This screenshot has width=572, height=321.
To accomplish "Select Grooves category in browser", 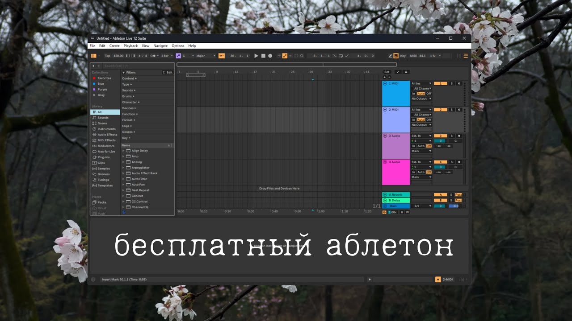I will pos(105,174).
